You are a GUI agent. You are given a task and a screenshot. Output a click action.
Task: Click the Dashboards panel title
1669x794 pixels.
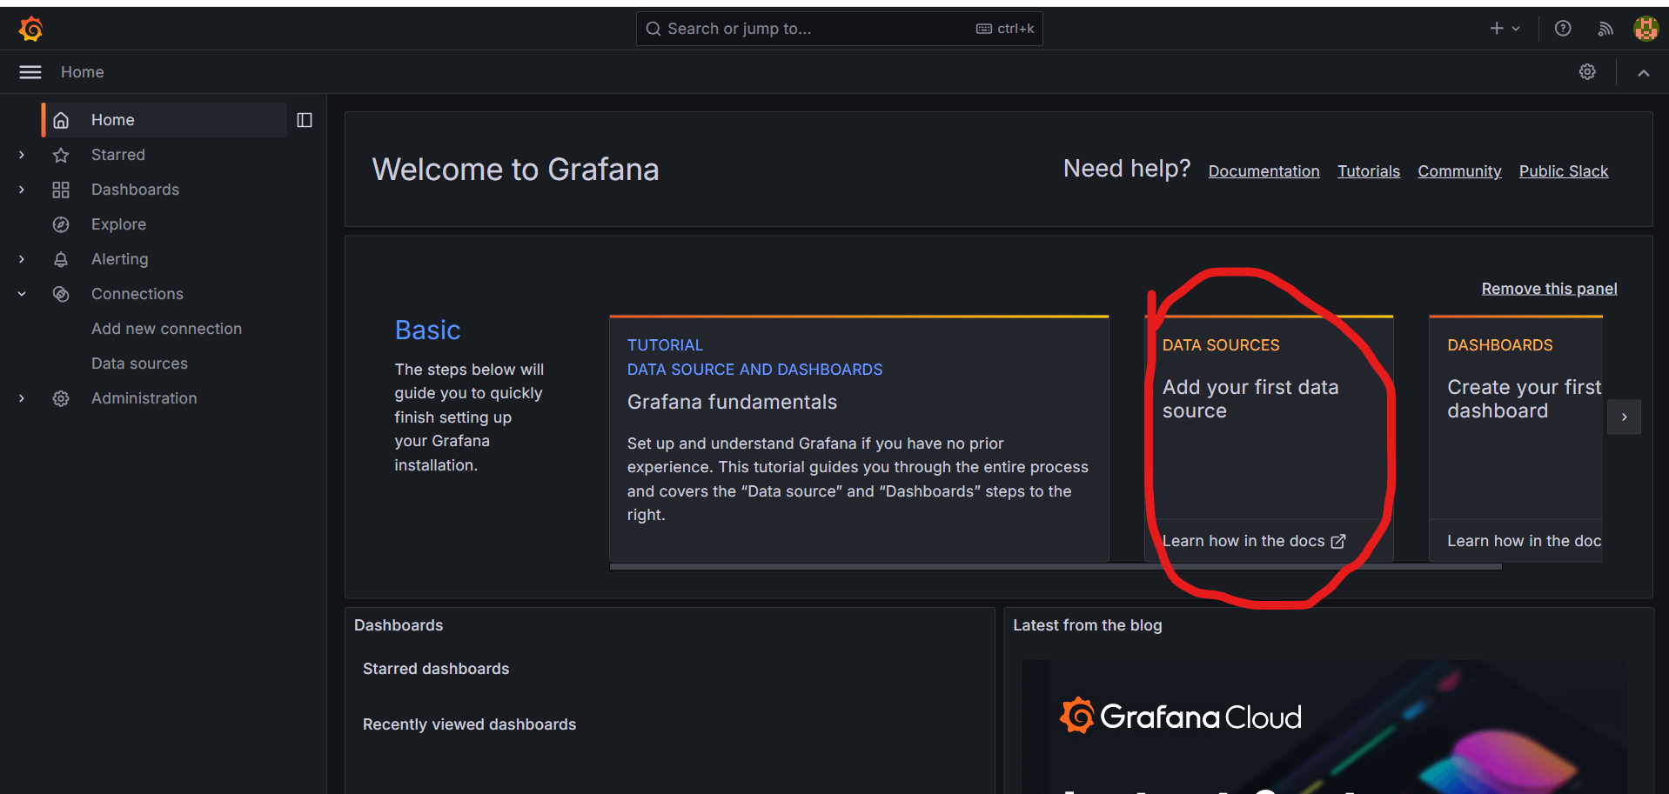tap(399, 625)
